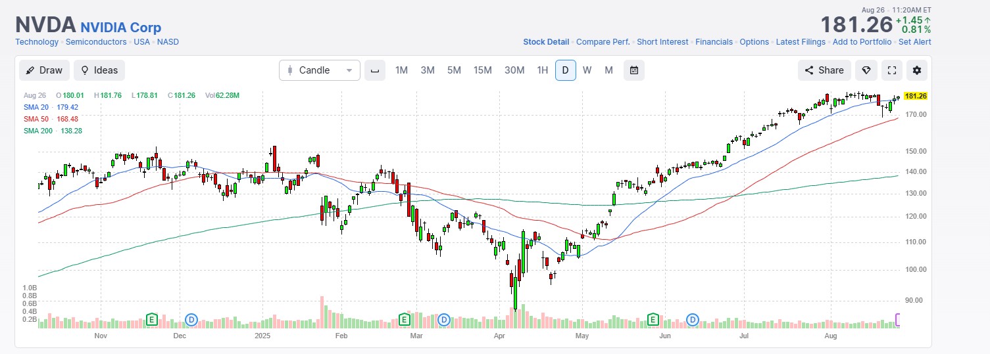Viewport: 990px width, 354px height.
Task: Enter fullscreen chart mode
Action: click(x=892, y=70)
